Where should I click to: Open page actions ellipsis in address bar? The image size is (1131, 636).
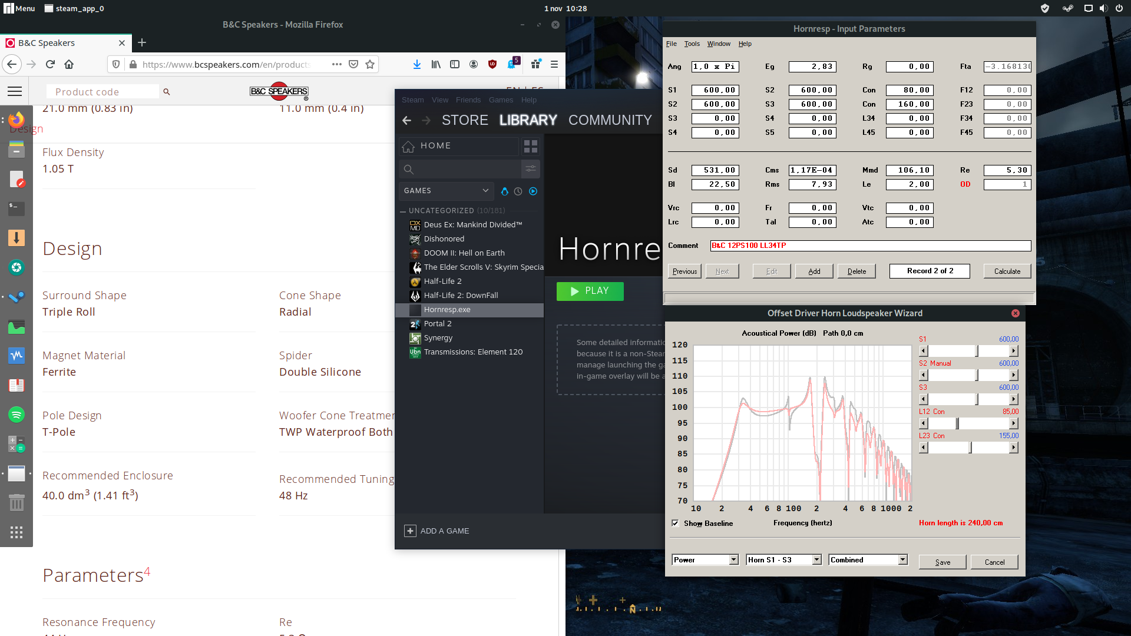(x=337, y=64)
